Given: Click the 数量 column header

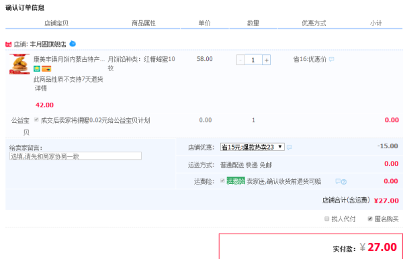Looking at the screenshot, I should tap(253, 23).
